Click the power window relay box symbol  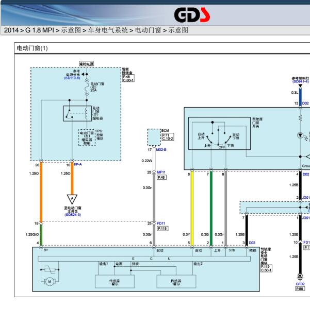77,113
